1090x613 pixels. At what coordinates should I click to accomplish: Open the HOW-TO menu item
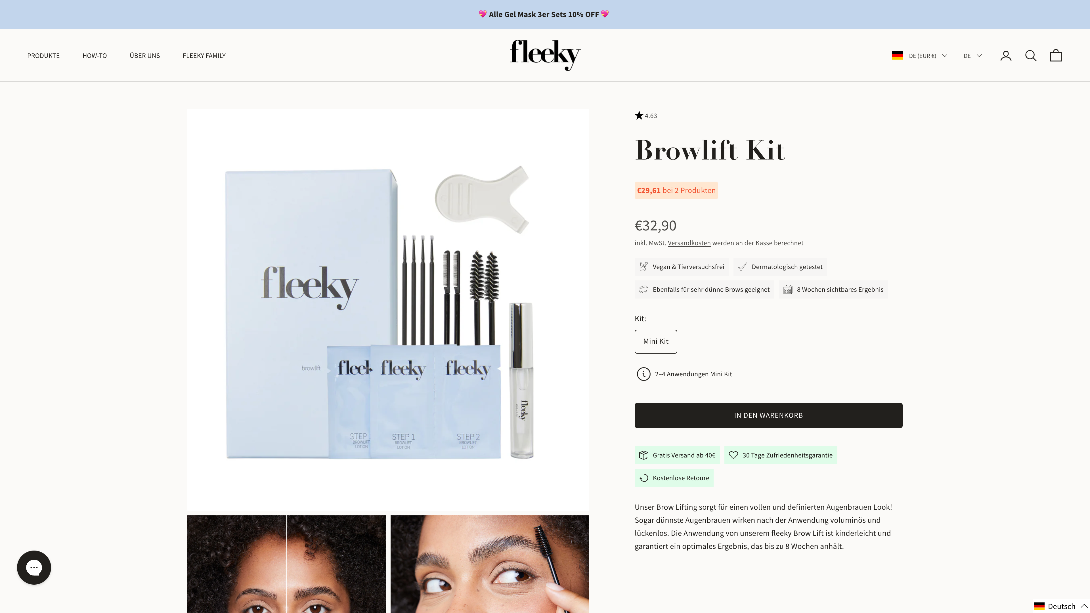pyautogui.click(x=95, y=55)
